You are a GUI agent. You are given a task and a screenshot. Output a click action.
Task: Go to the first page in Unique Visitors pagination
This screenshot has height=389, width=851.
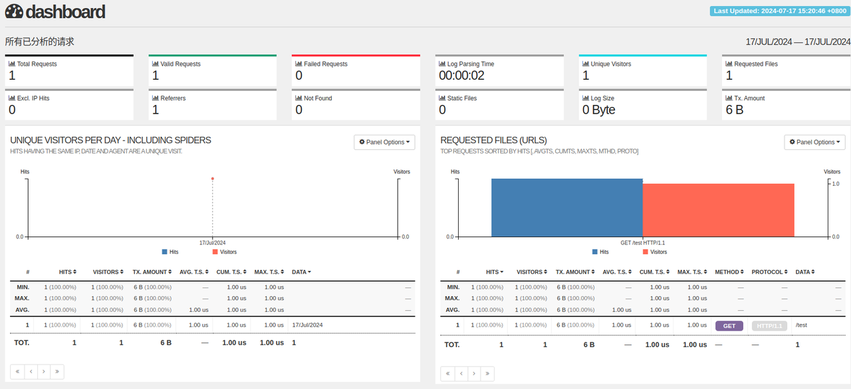pyautogui.click(x=17, y=372)
